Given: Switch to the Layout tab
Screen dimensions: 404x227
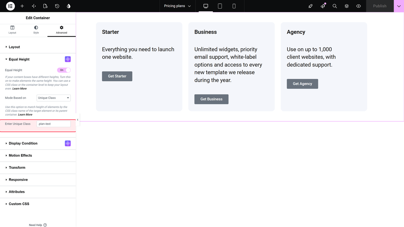Looking at the screenshot, I should coord(12,30).
